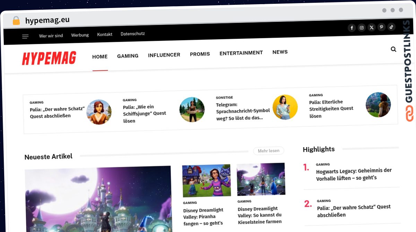Open 'Disney Dreamlight Valley: Piranha fangen' headline

point(203,216)
